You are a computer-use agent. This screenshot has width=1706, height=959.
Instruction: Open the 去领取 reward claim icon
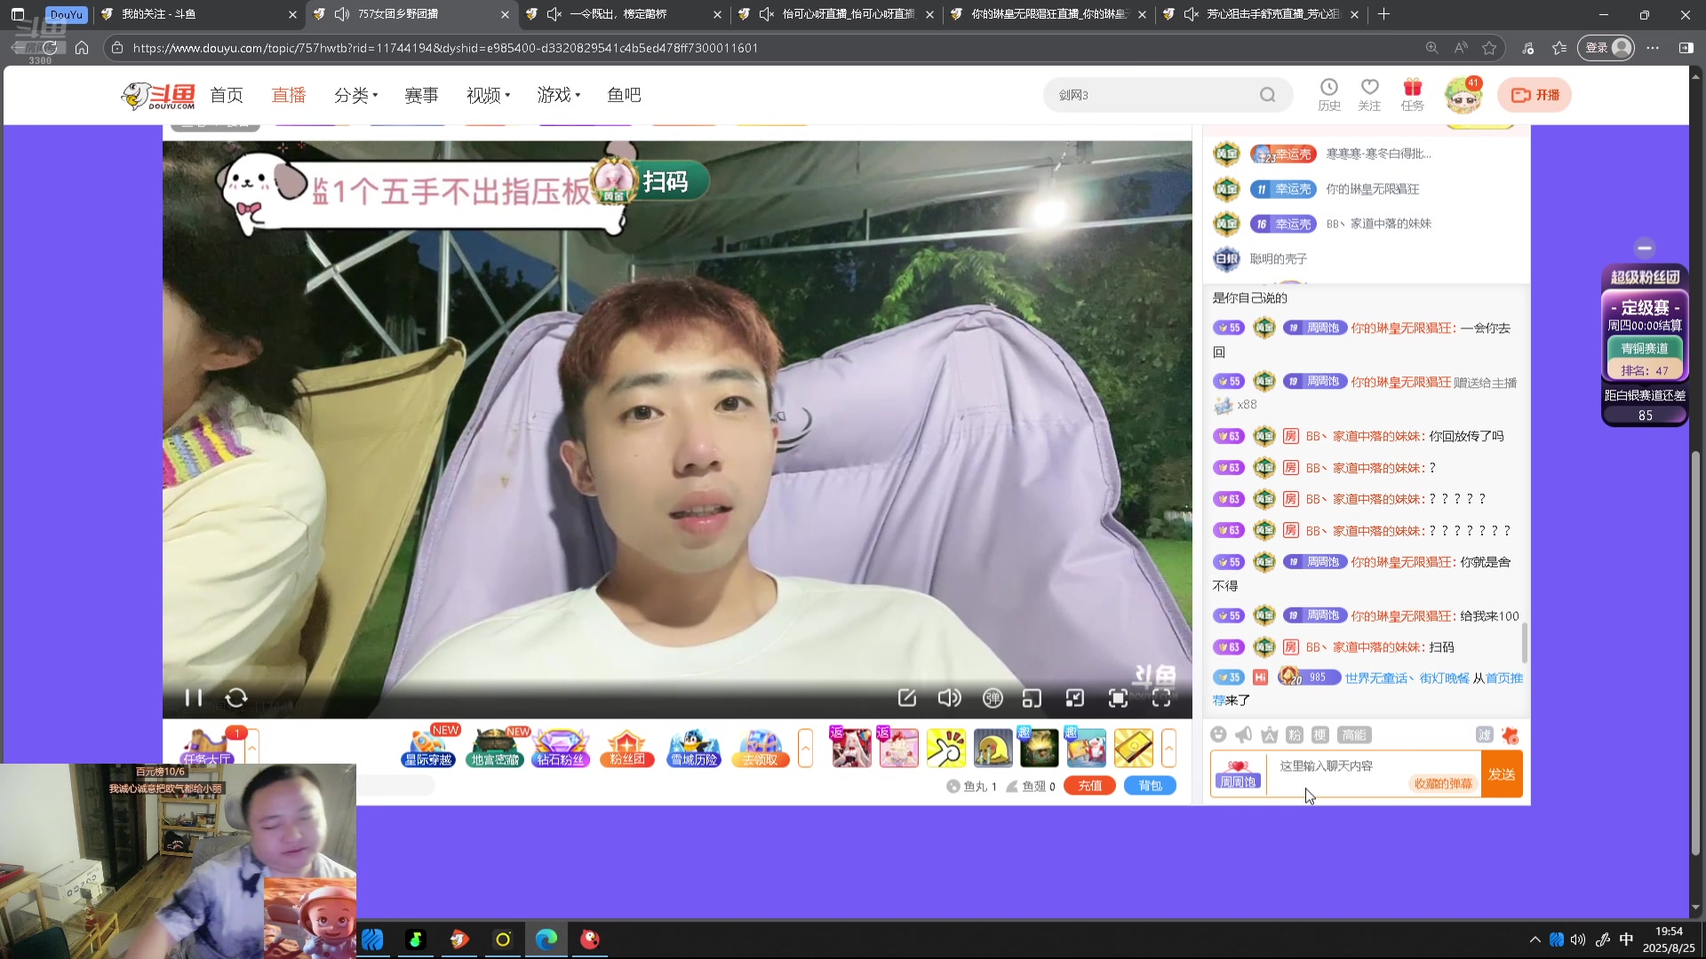click(x=760, y=748)
